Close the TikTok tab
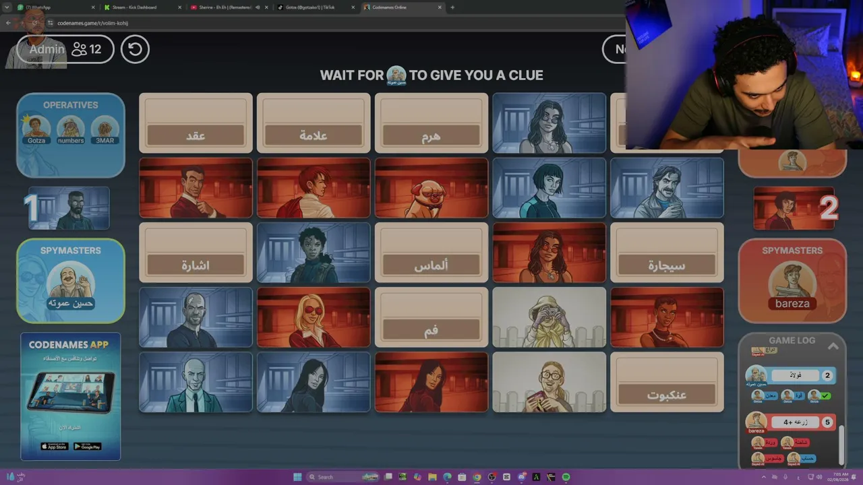This screenshot has height=485, width=863. (x=353, y=7)
